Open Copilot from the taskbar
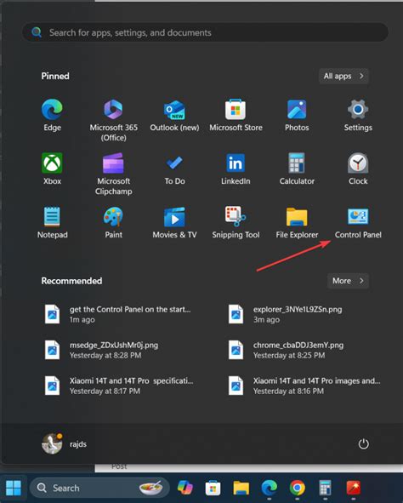 tap(185, 488)
